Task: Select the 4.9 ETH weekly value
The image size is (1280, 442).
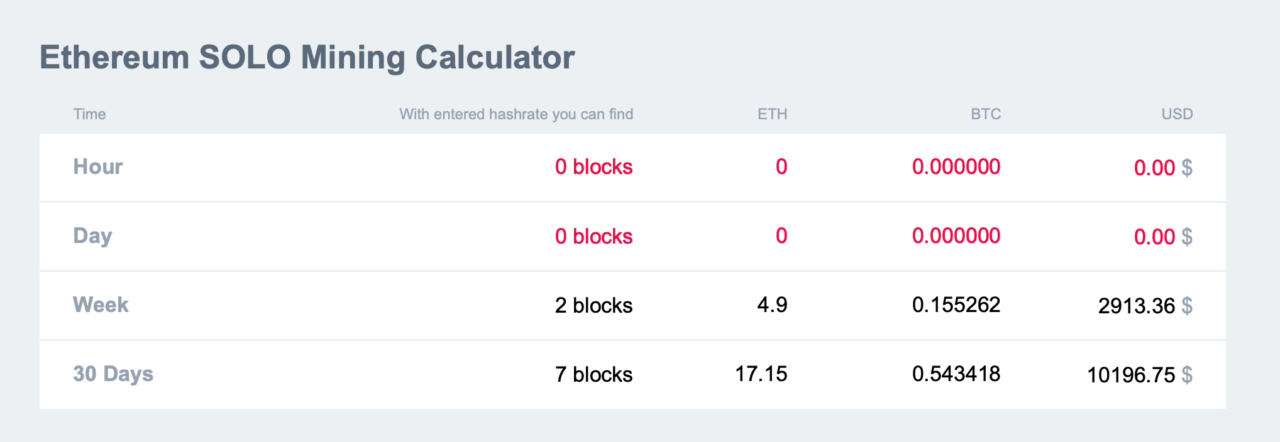Action: (772, 305)
